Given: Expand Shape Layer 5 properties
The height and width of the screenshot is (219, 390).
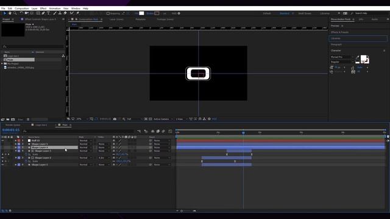Looking at the screenshot, I should point(16,144).
